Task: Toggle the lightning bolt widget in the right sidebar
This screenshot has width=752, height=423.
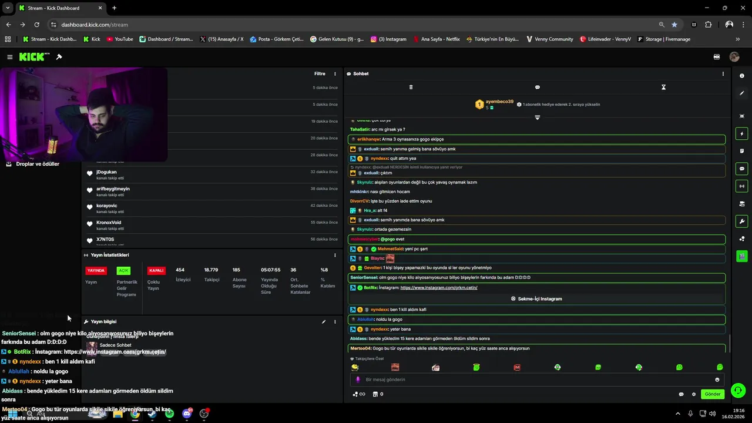Action: coord(742,134)
